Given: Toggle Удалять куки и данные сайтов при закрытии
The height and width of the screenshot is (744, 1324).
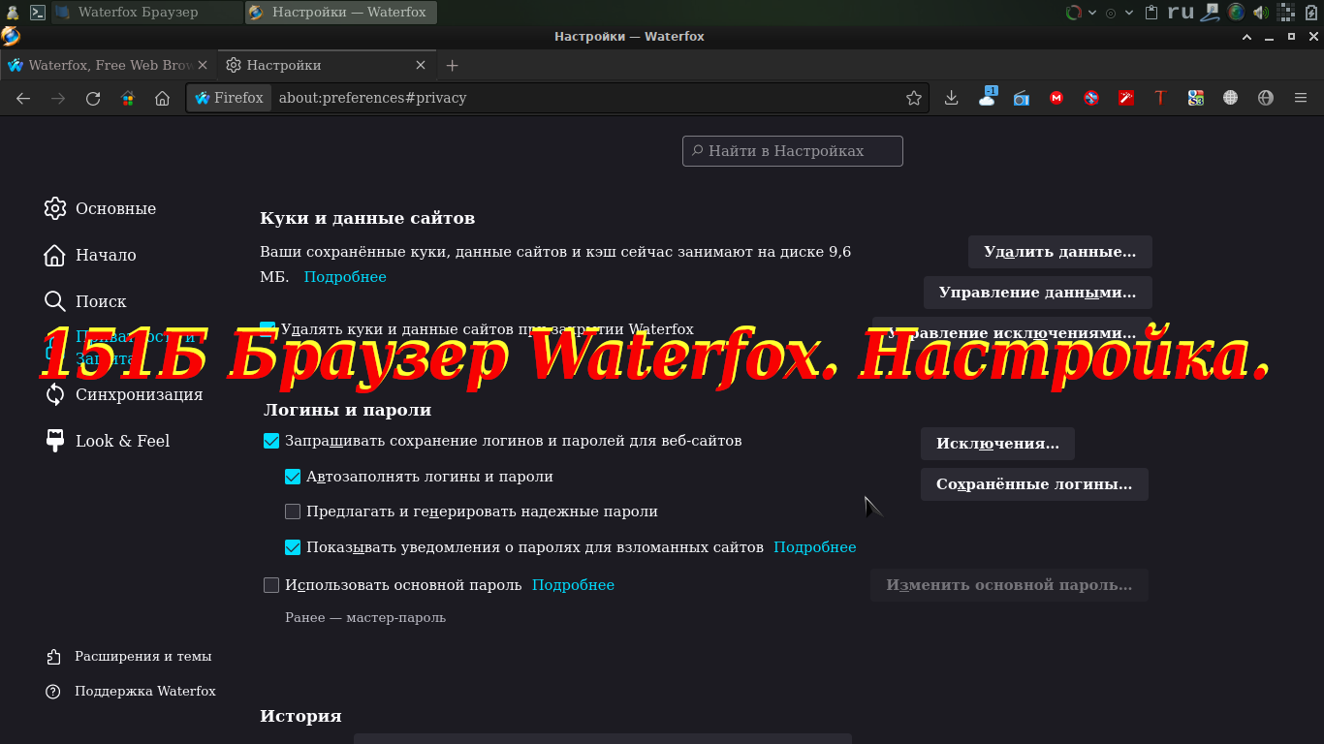Looking at the screenshot, I should coord(268,329).
